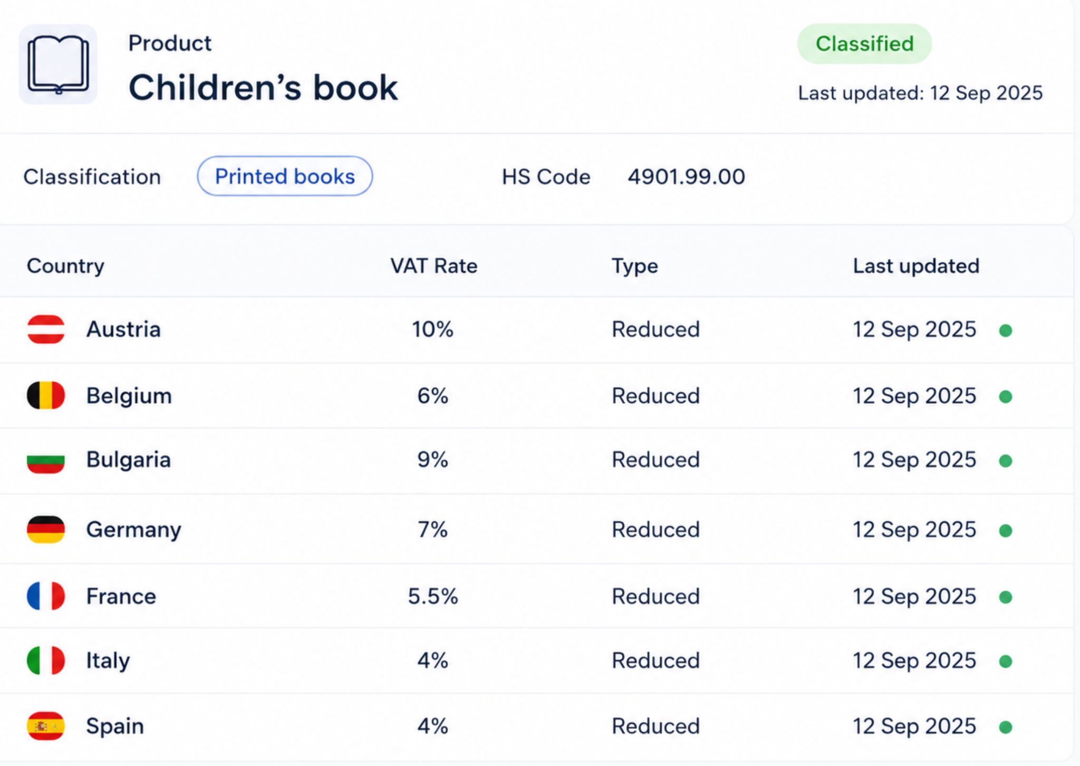
Task: Click the Classified status badge
Action: (x=864, y=44)
